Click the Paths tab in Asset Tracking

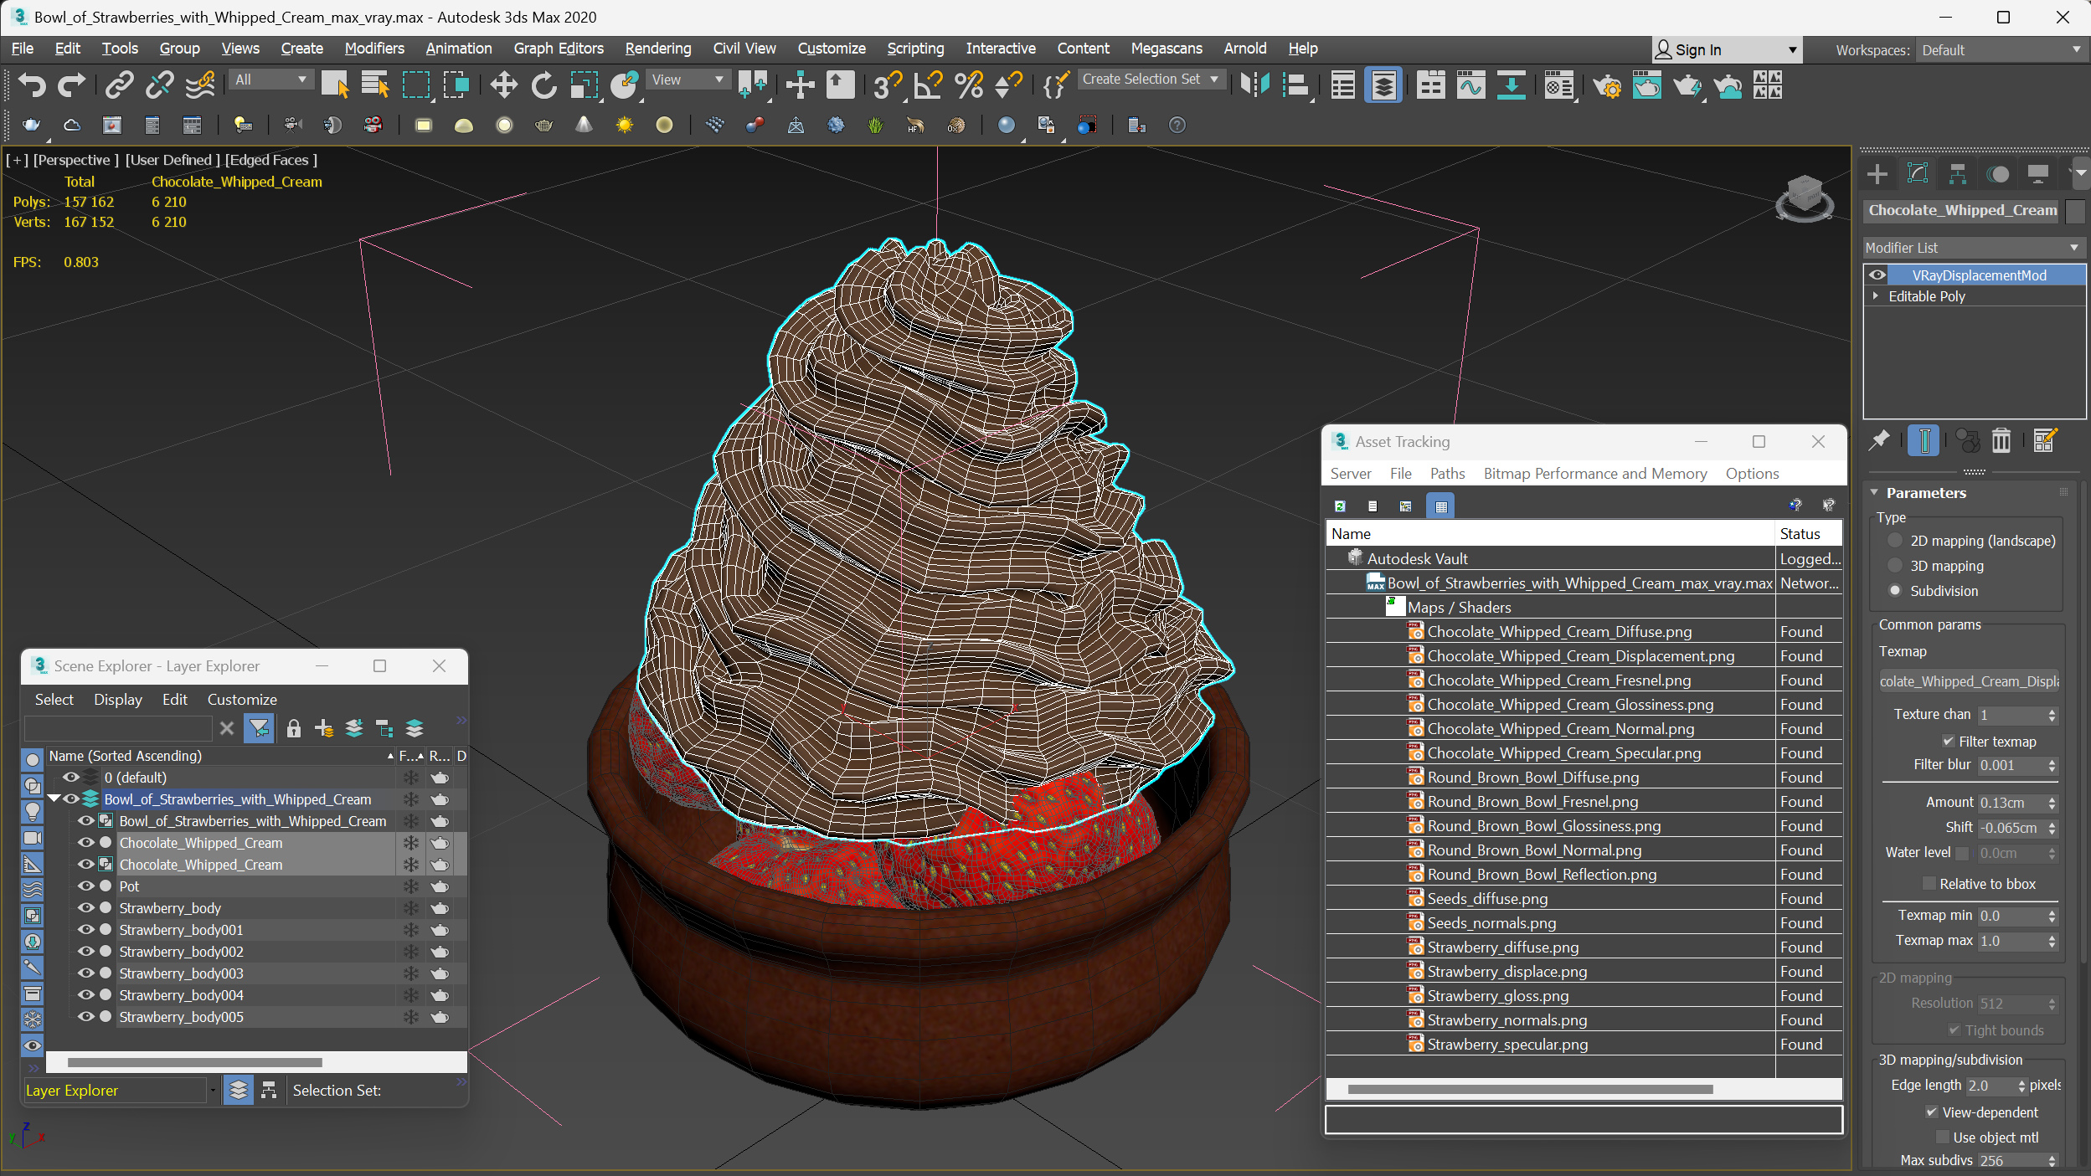pos(1446,472)
